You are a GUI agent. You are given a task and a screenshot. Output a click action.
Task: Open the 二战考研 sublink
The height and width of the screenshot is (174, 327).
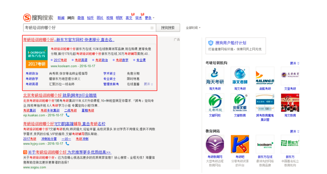click(70, 110)
